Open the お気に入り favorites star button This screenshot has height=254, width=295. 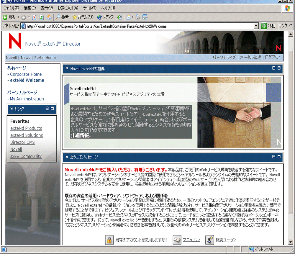83,17
